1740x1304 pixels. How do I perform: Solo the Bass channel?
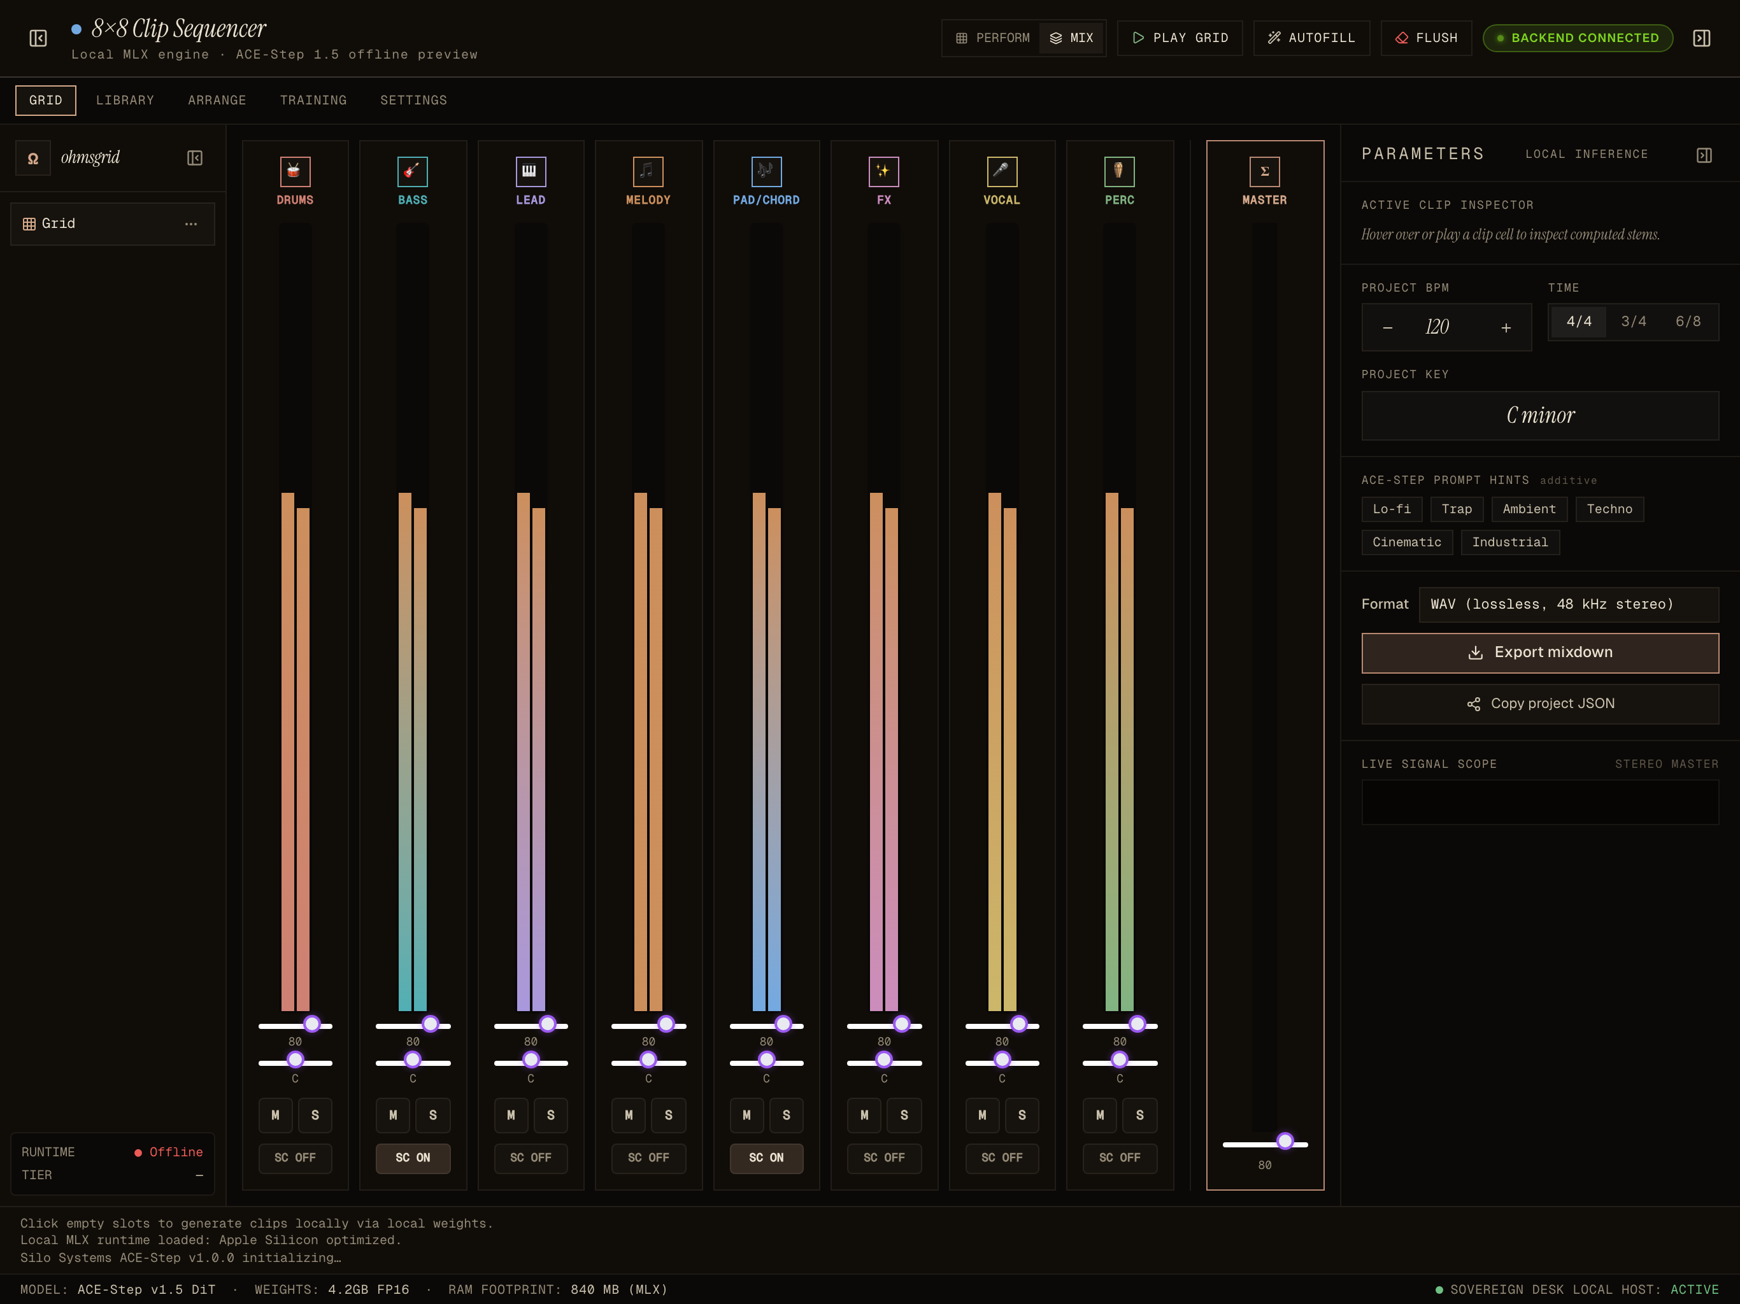click(432, 1116)
